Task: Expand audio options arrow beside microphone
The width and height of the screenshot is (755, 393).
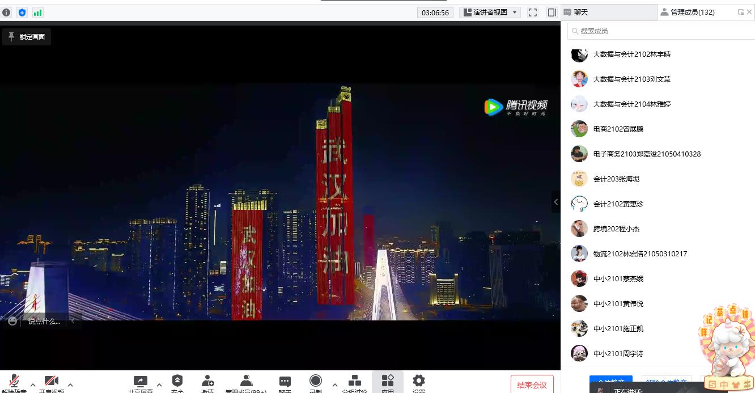Action: pos(33,384)
